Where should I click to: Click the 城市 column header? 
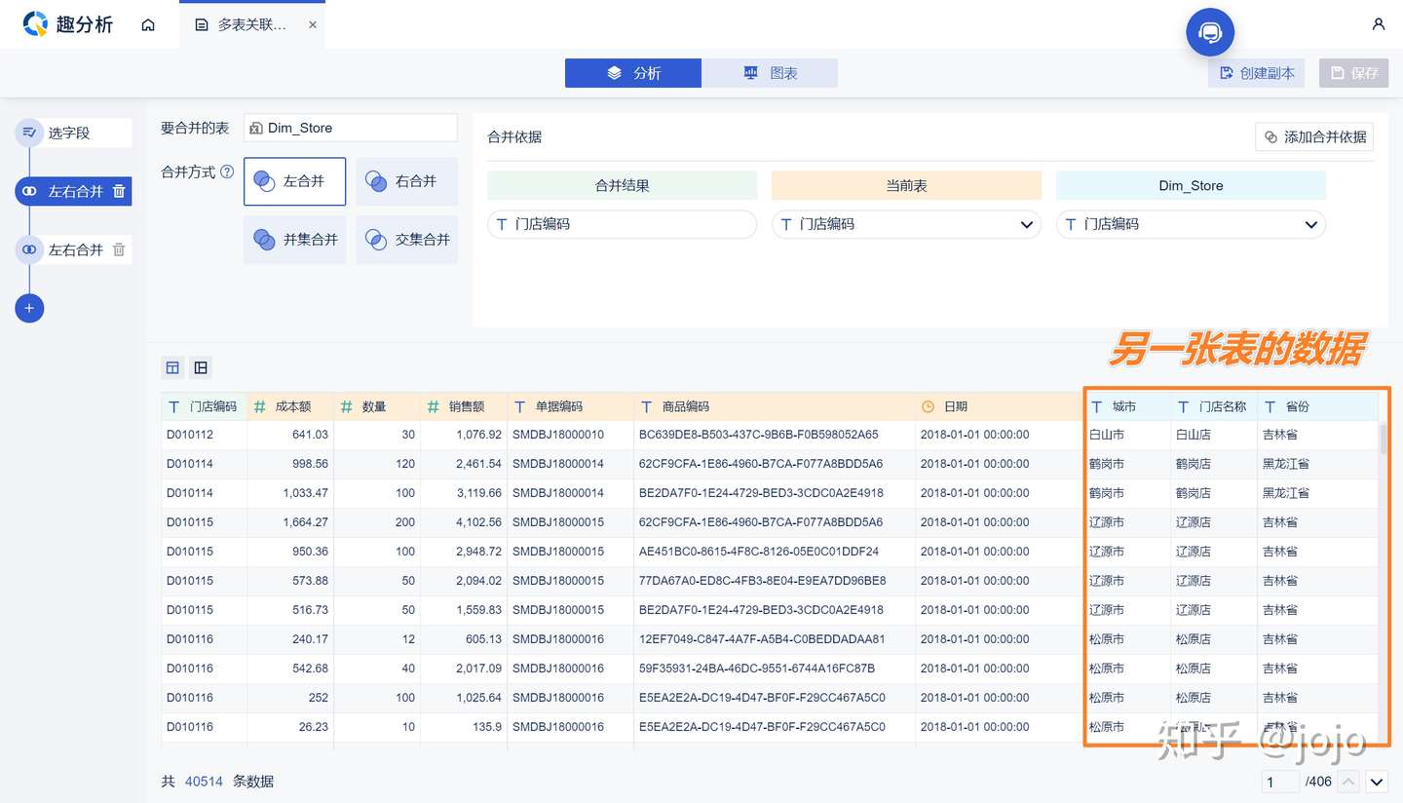1127,406
